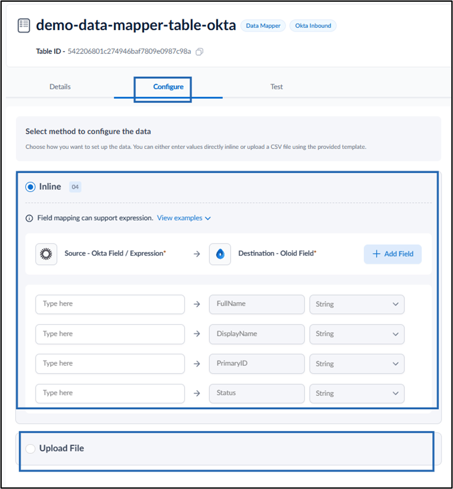This screenshot has height=489, width=453.
Task: Switch to the Test tab
Action: [x=277, y=87]
